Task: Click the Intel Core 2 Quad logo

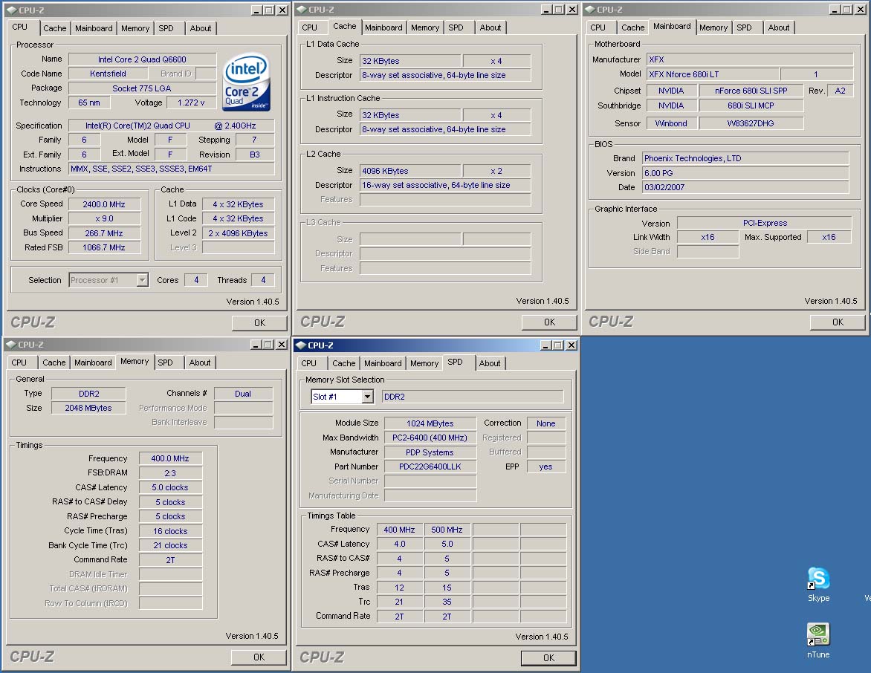Action: click(247, 82)
